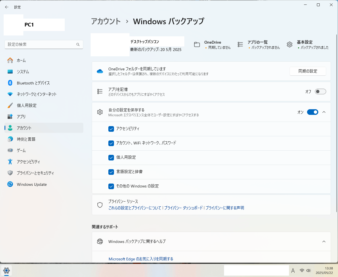This screenshot has height=277, width=338.
Task: Collapse the Windows バックアップに関するヘルプ section
Action: [x=324, y=241]
